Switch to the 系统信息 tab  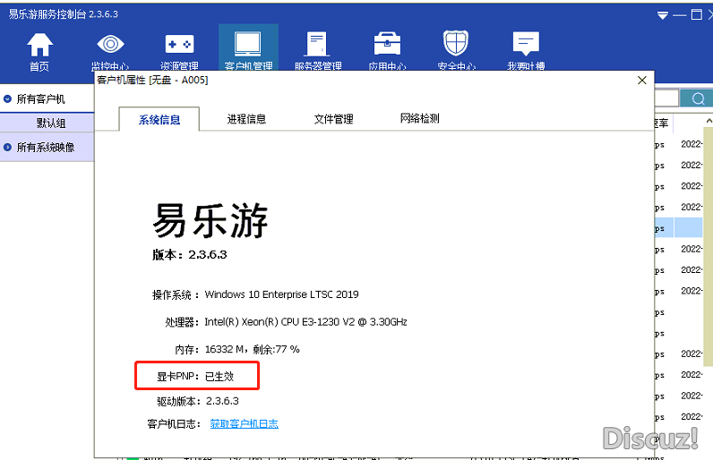click(159, 119)
